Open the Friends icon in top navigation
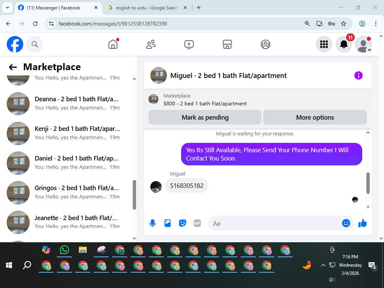The height and width of the screenshot is (288, 384). pyautogui.click(x=151, y=44)
